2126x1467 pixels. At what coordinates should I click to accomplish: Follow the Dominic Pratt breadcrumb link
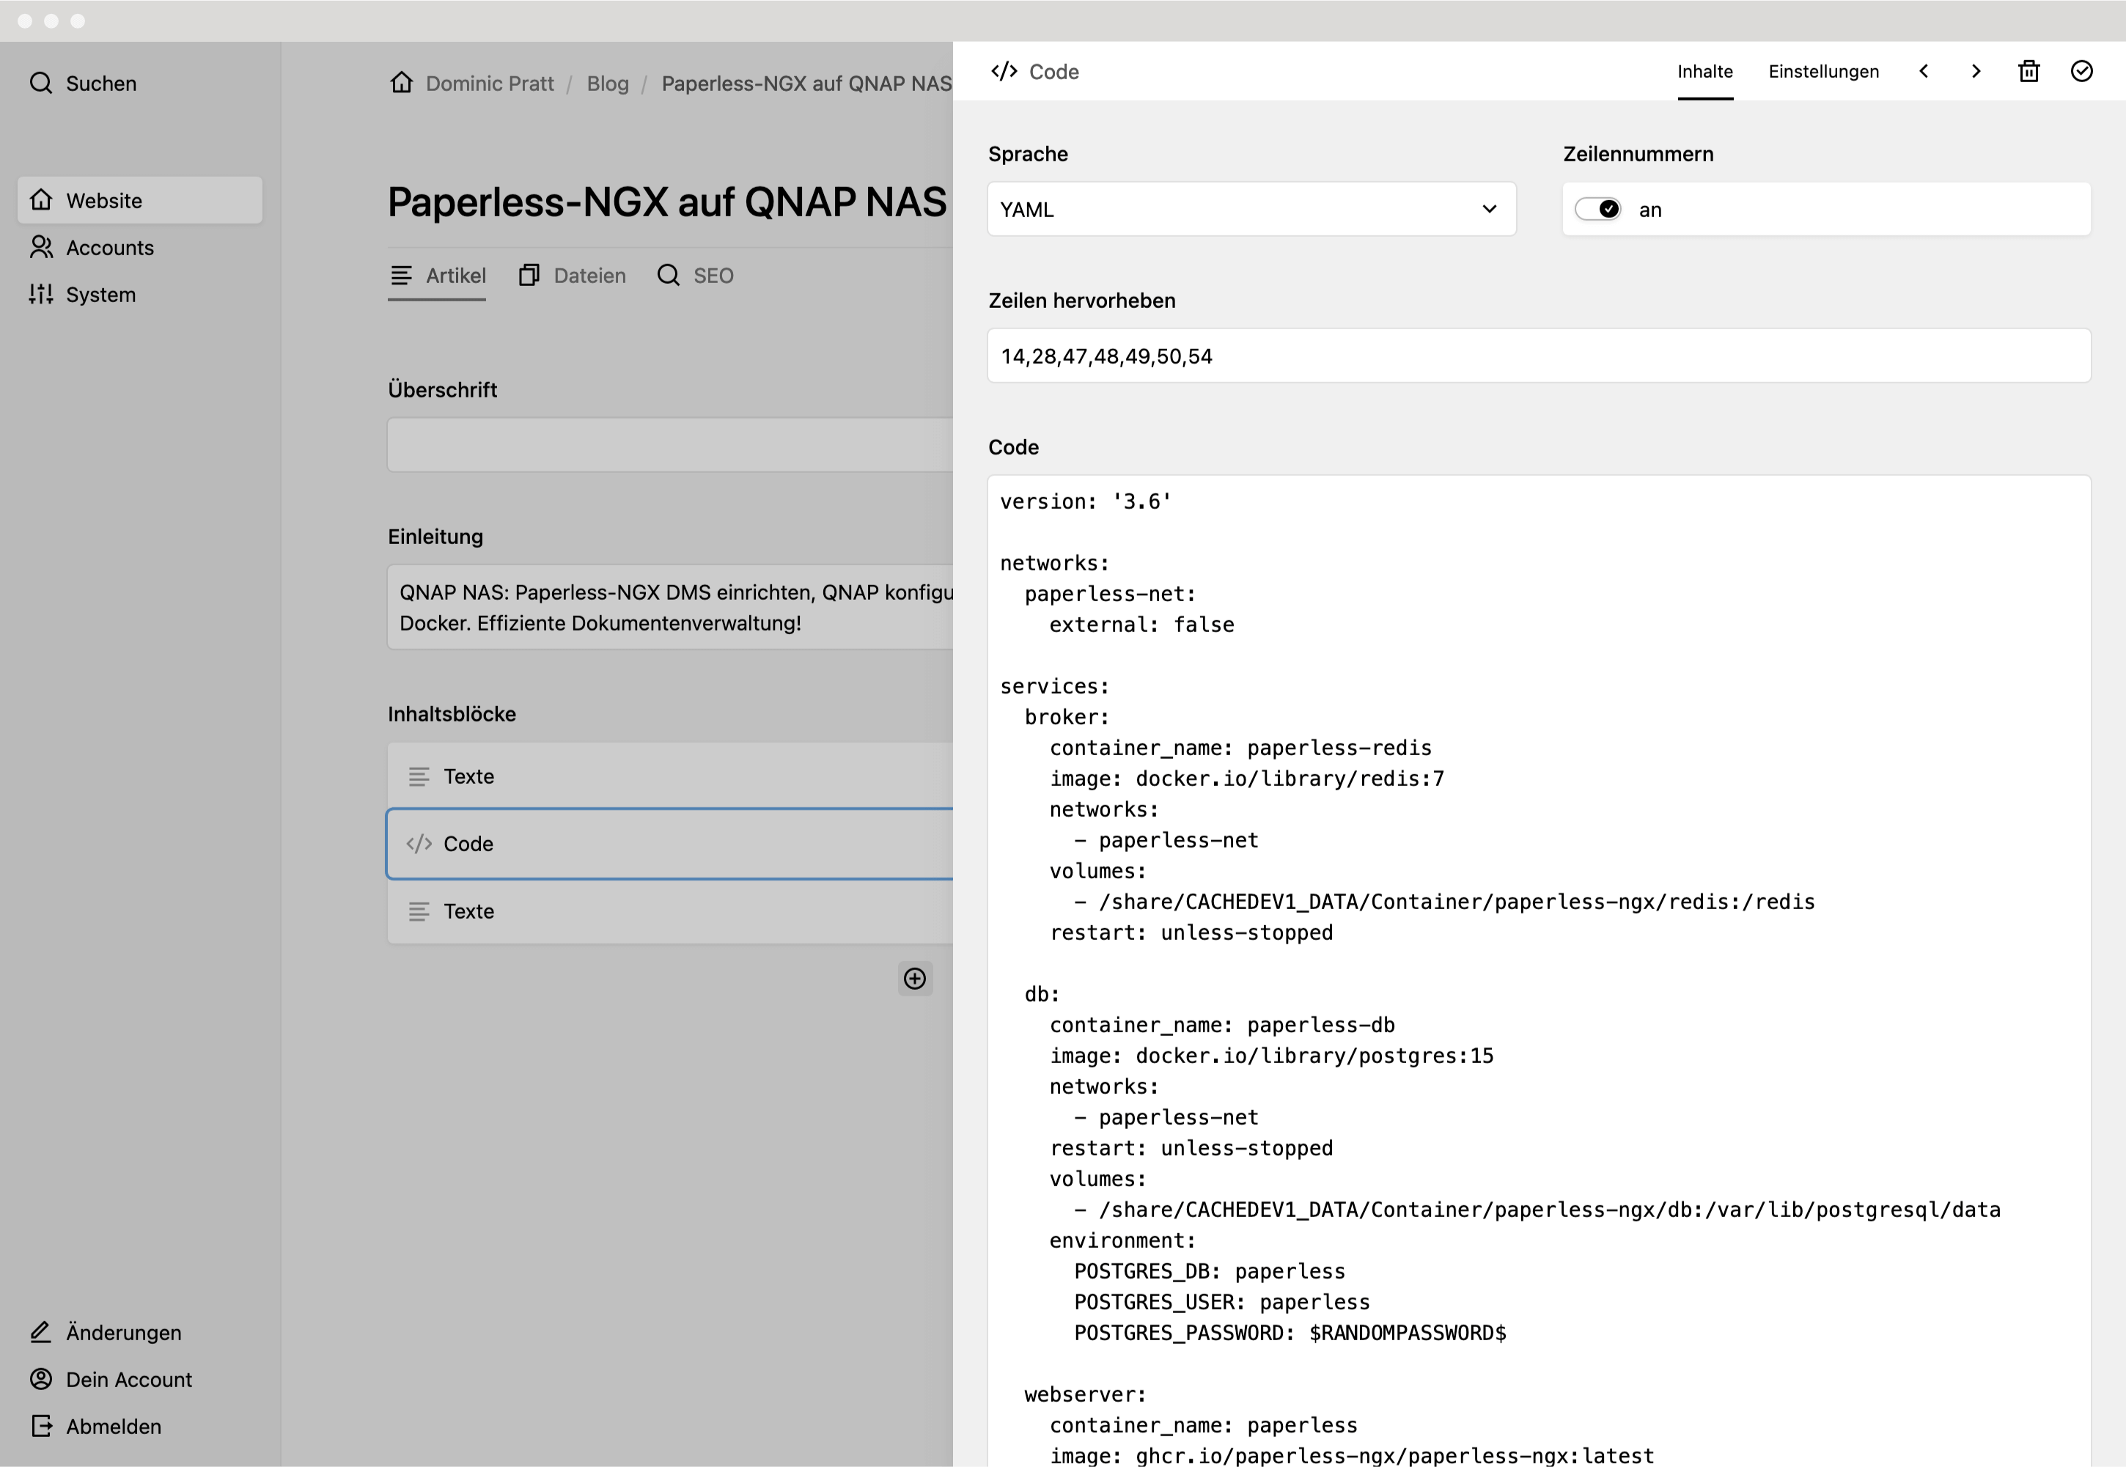(489, 83)
